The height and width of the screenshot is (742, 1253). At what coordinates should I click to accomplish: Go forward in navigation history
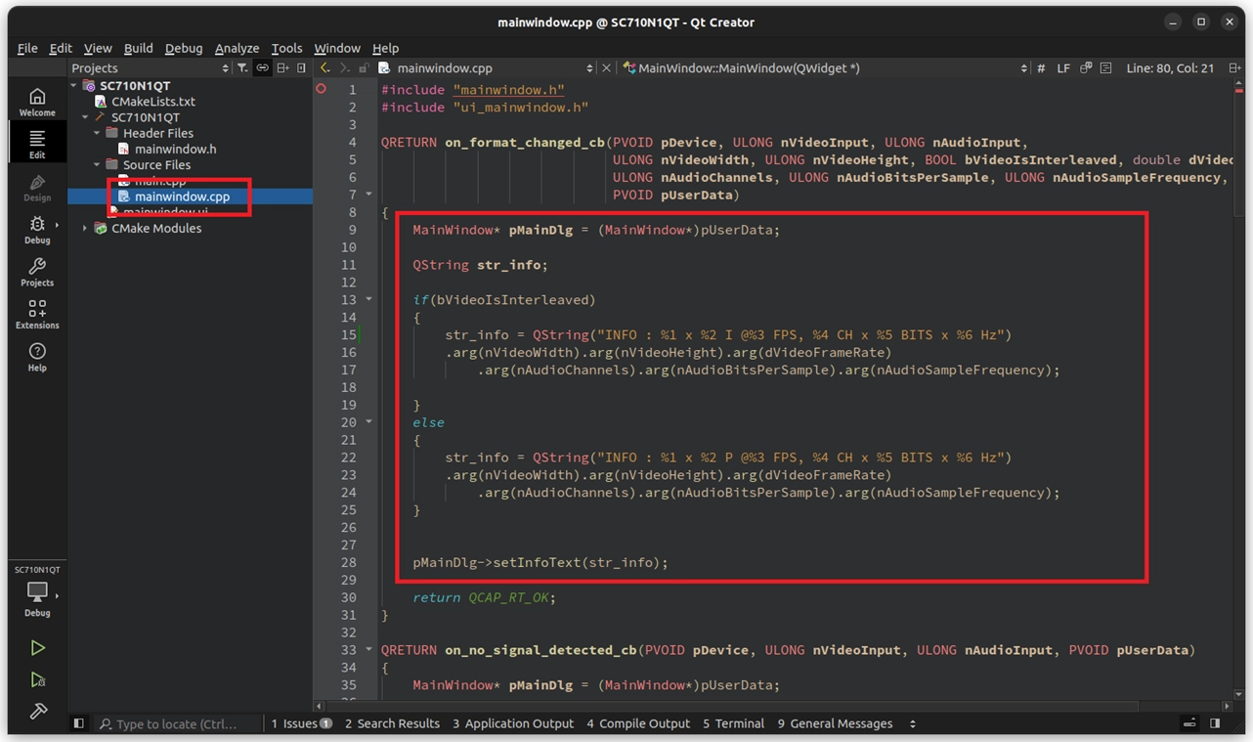(344, 67)
